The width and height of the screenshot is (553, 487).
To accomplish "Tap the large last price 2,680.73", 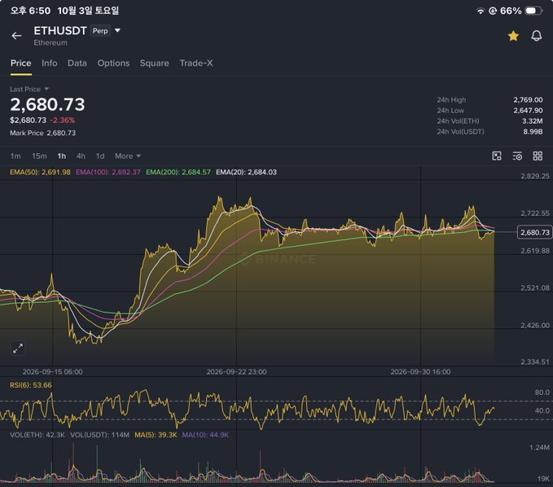I will [47, 104].
